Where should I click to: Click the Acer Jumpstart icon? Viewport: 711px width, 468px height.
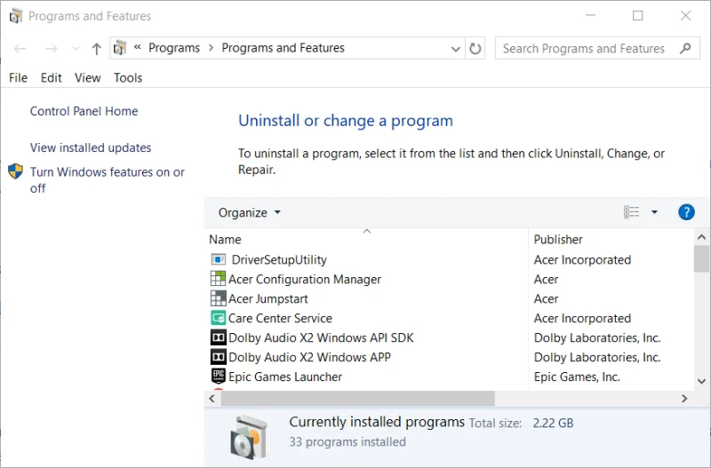click(x=218, y=298)
